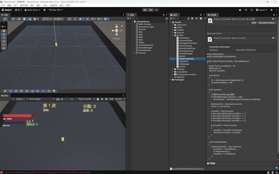Open the Play Focused dropdown

[x=87, y=99]
